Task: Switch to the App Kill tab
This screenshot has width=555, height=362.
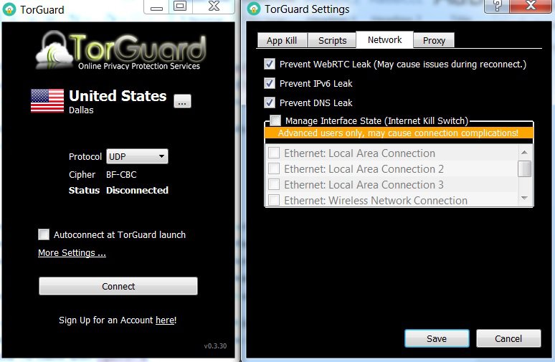Action: (282, 40)
